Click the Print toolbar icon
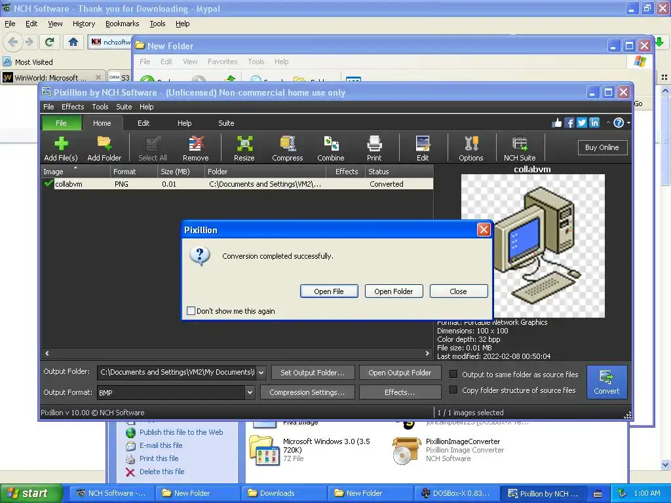 (374, 148)
